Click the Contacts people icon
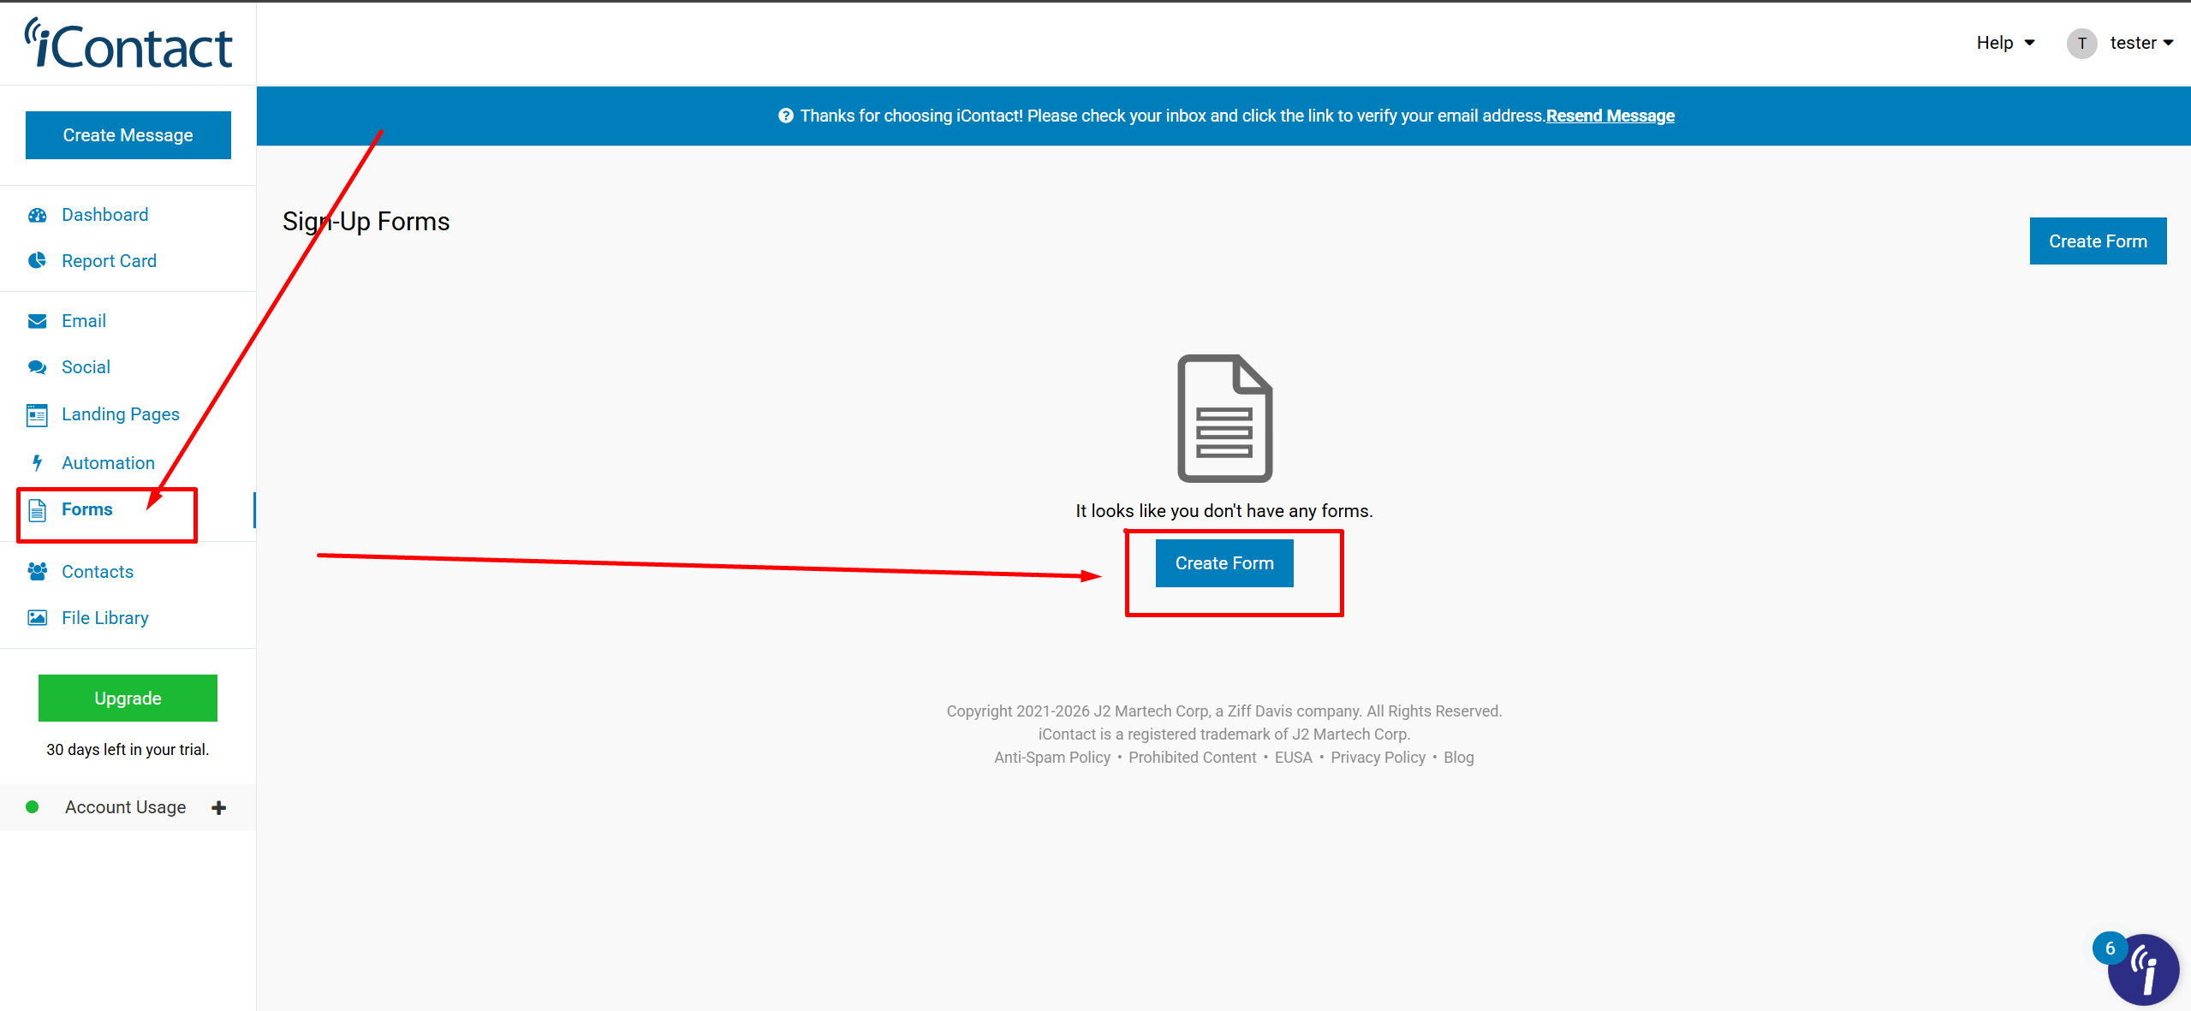Image resolution: width=2191 pixels, height=1011 pixels. 37,572
